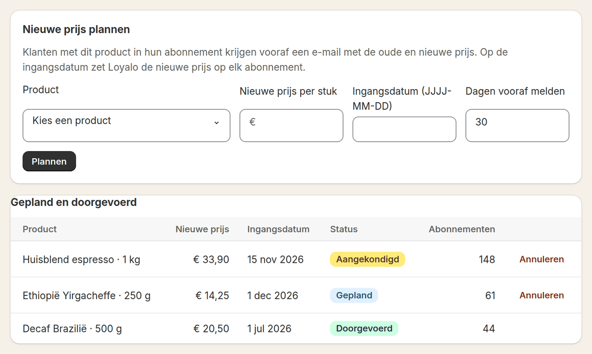Click the '1 dec 2026' date cell
The width and height of the screenshot is (592, 354).
(x=273, y=295)
